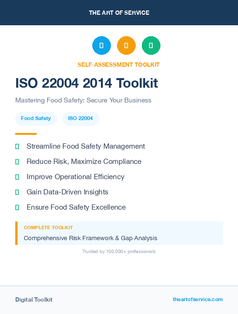Click Digital Toolkit footer label
The width and height of the screenshot is (238, 314).
pyautogui.click(x=34, y=300)
